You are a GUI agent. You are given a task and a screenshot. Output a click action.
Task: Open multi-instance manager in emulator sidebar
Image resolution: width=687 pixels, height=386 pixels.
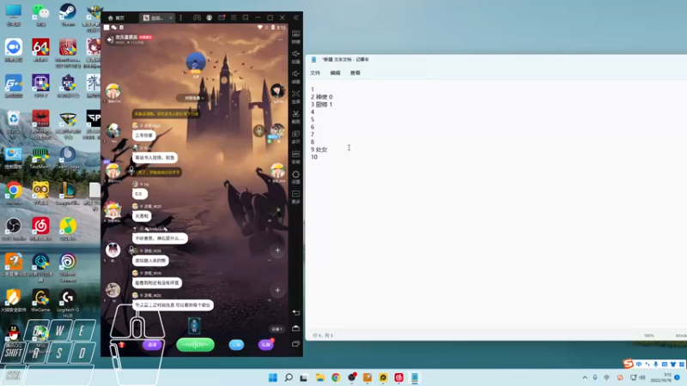[x=295, y=136]
